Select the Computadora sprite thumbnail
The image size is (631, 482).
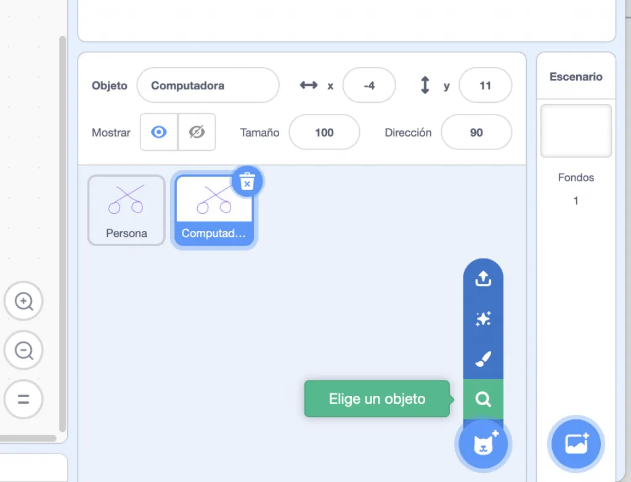coord(214,210)
